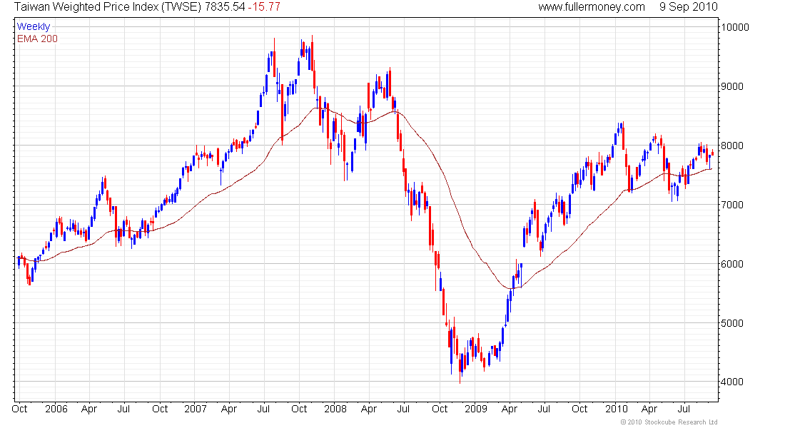
Task: Select the red EMA 200 legend label
Action: 37,39
